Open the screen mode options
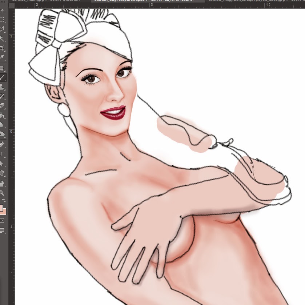The image size is (305, 305). (x=3, y=230)
